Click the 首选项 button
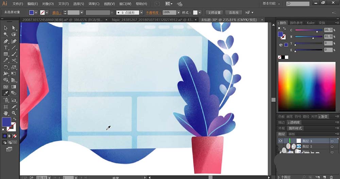Image resolution: width=340 pixels, height=179 pixels. 234,13
